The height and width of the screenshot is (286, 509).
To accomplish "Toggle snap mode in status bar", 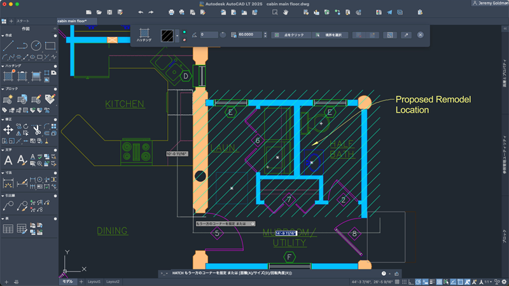I will point(404,282).
